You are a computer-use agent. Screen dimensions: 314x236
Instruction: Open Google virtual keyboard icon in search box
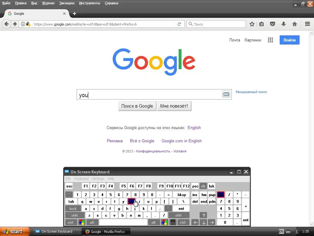pyautogui.click(x=226, y=94)
